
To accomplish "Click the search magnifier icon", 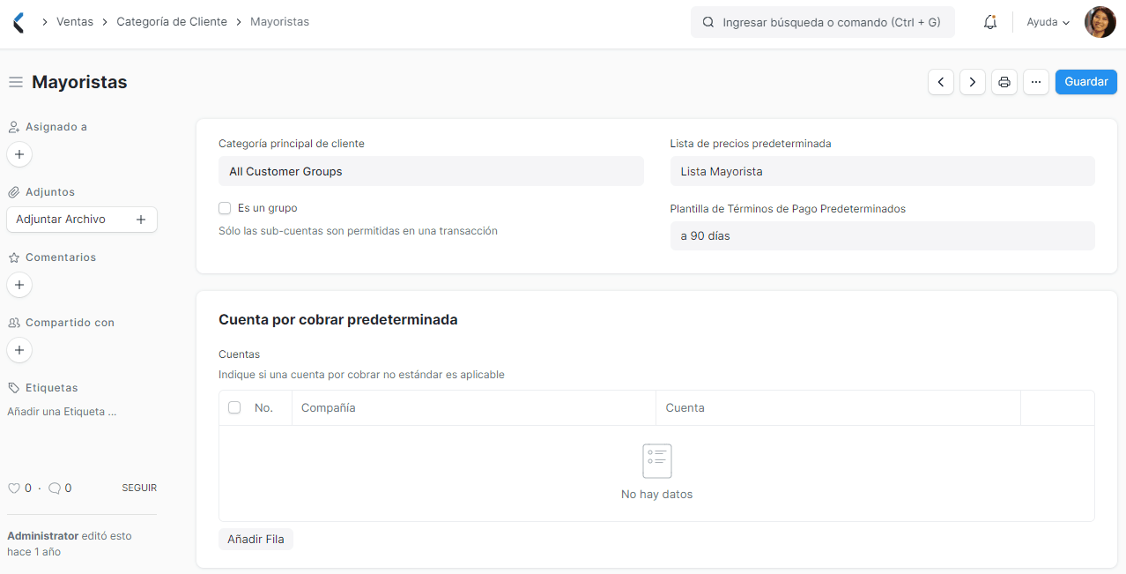I will (707, 22).
